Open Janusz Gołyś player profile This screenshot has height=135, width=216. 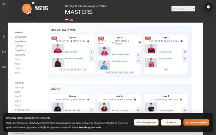(165, 52)
